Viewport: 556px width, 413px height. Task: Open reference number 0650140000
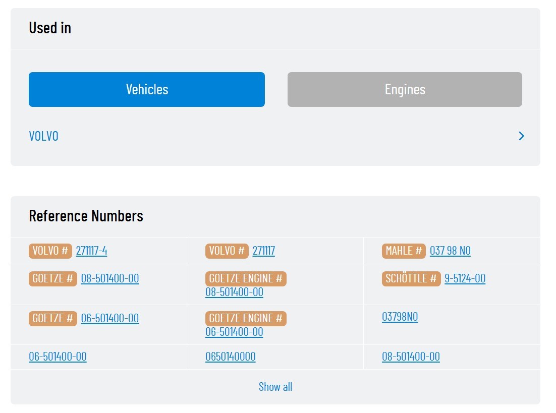tap(231, 357)
